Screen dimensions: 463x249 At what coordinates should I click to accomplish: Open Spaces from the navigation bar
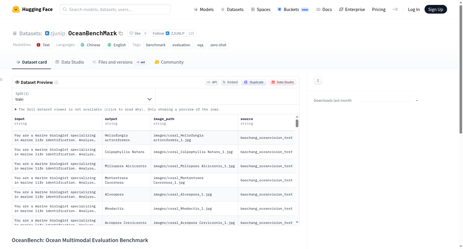(260, 10)
